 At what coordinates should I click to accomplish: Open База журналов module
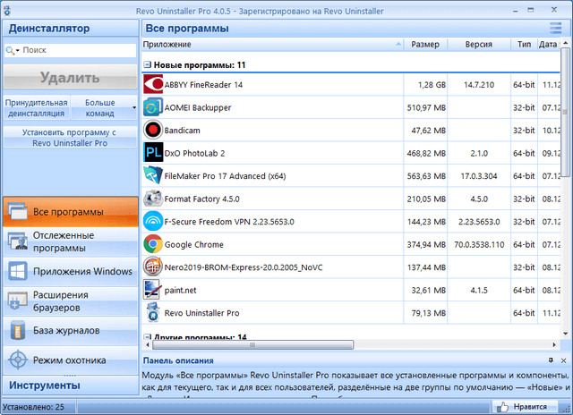71,331
